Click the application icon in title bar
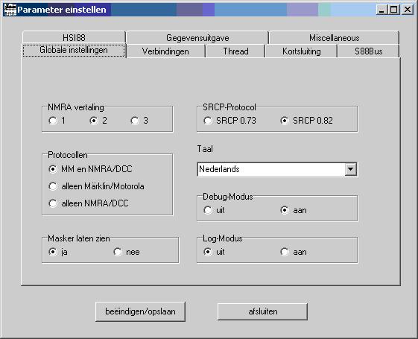The width and height of the screenshot is (418, 339). pos(10,10)
